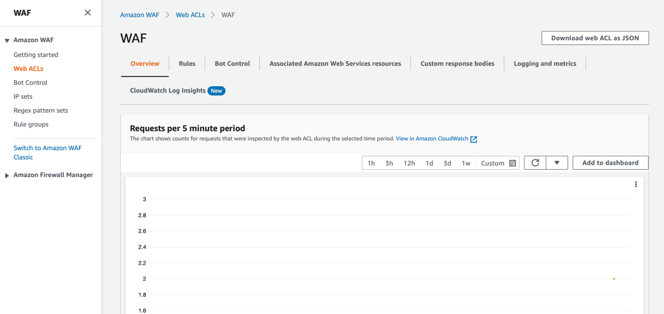Open Associated Amazon Web Services resources tab
This screenshot has height=314, width=664.
[335, 63]
